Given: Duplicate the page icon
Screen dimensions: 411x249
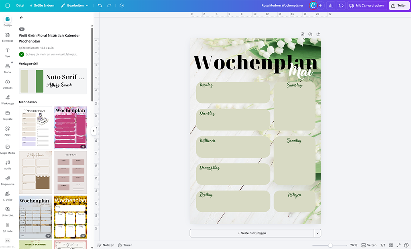Looking at the screenshot, I should [x=310, y=34].
